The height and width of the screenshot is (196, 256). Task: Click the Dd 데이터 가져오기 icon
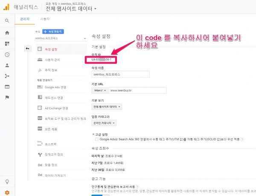[40, 175]
